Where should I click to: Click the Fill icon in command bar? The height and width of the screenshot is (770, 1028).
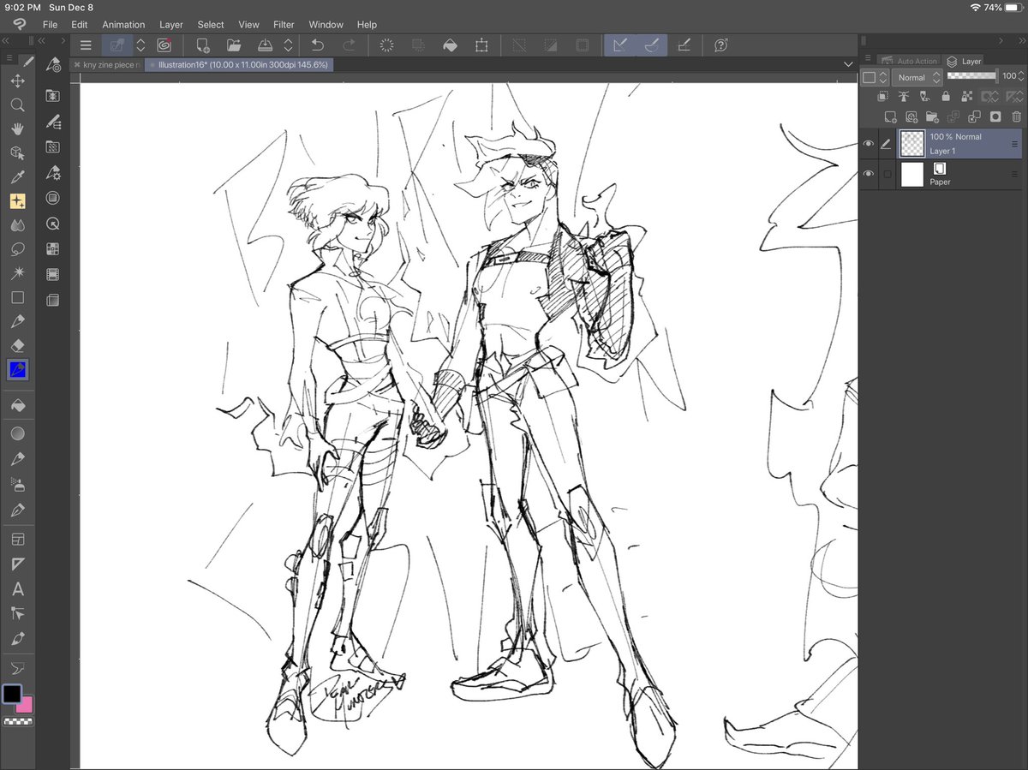[450, 45]
